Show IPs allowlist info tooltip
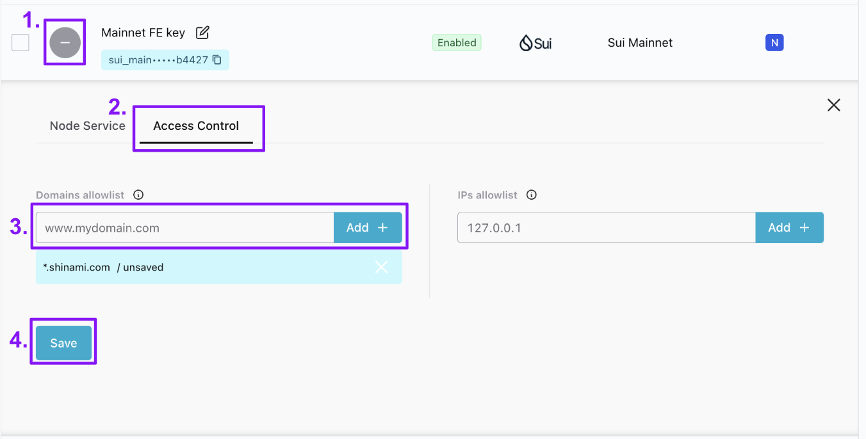The height and width of the screenshot is (439, 866). click(531, 195)
